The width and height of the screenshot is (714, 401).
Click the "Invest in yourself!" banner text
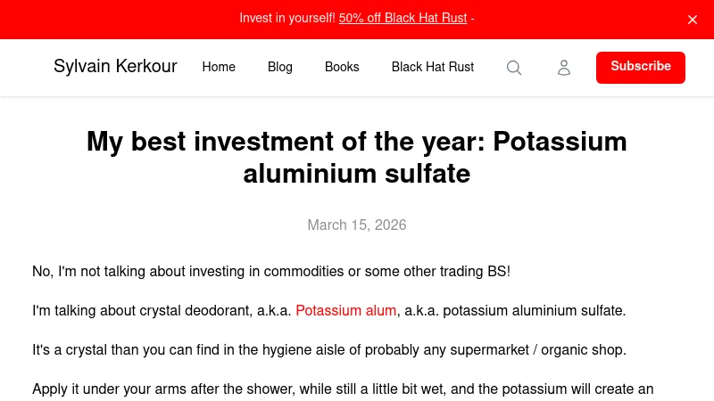287,19
